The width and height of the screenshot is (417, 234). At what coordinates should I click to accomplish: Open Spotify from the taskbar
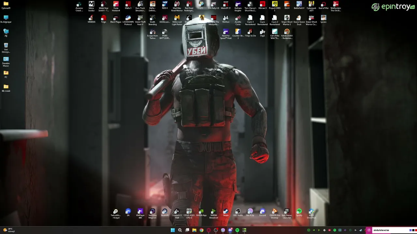[x=237, y=230]
